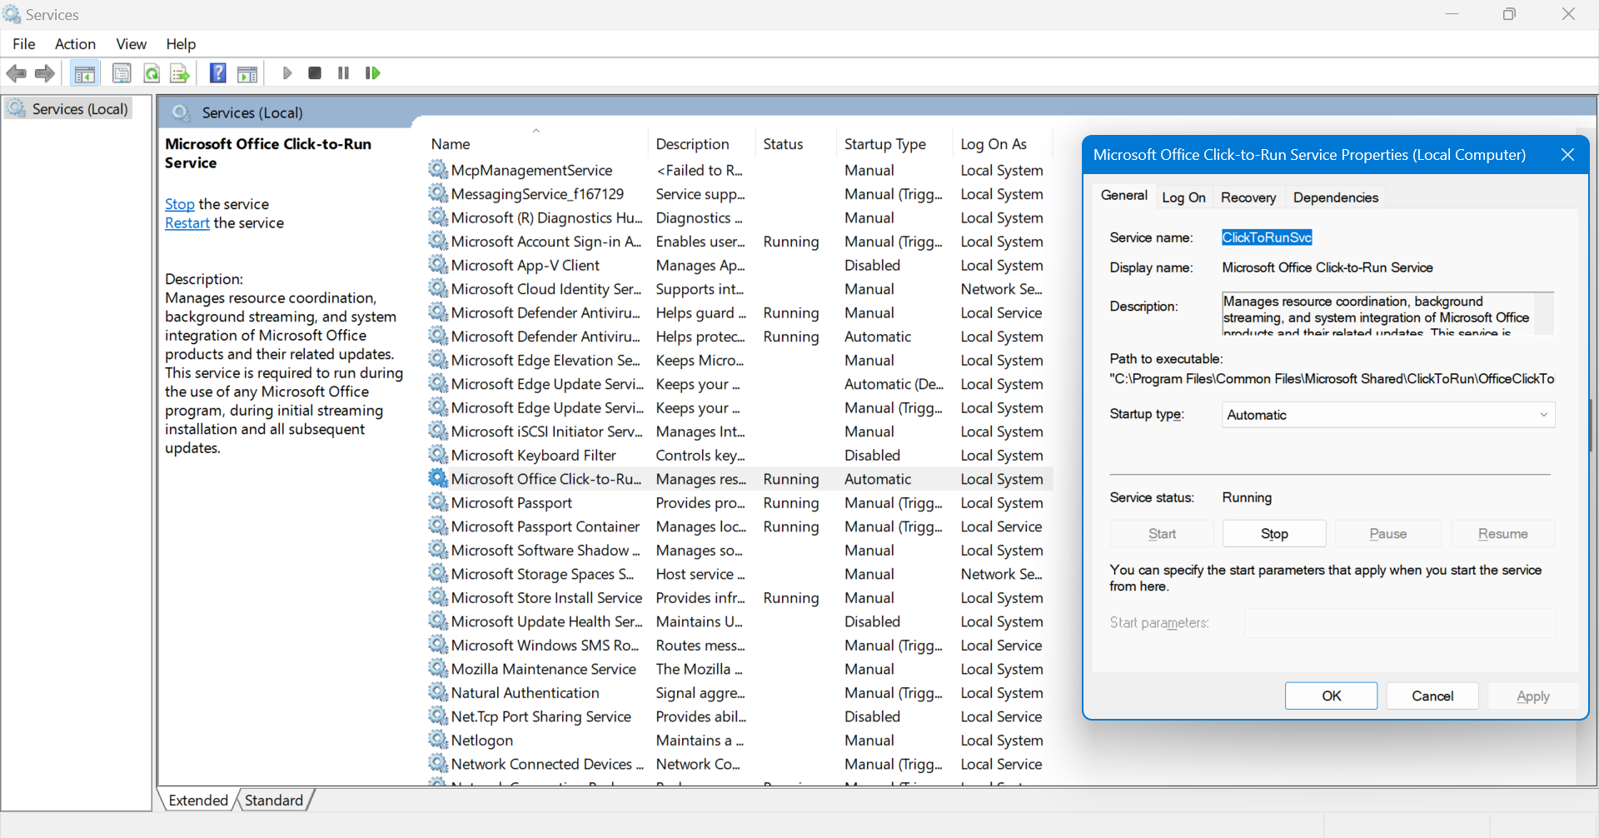Click the Refresh toolbar icon
Image resolution: width=1599 pixels, height=838 pixels.
point(152,73)
